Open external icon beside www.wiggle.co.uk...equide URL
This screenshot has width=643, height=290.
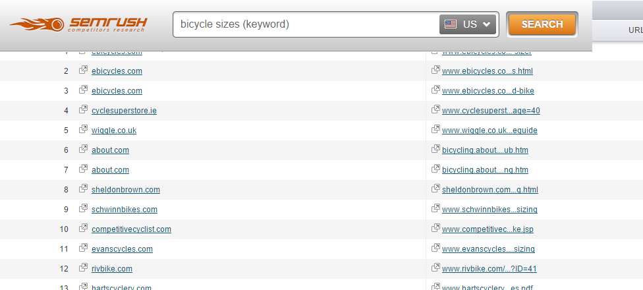click(435, 129)
